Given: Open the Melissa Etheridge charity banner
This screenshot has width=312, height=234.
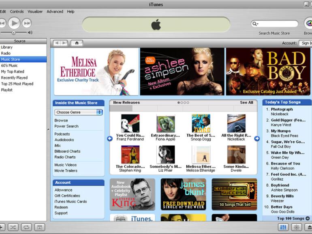Looking at the screenshot, I should (x=96, y=72).
